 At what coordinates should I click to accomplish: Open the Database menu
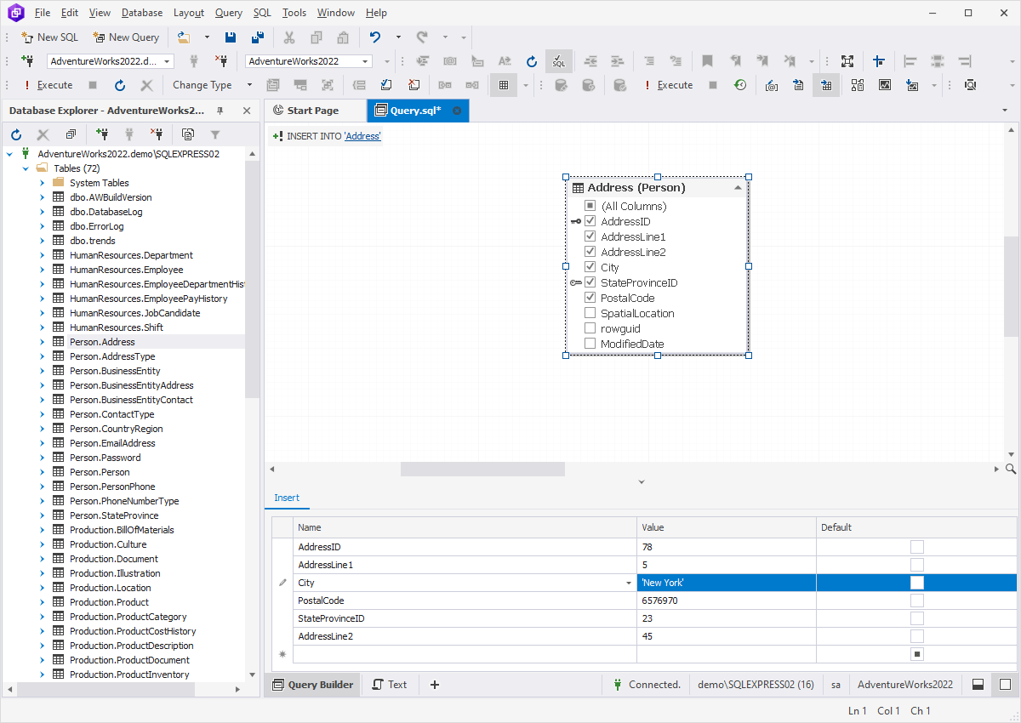pyautogui.click(x=141, y=13)
